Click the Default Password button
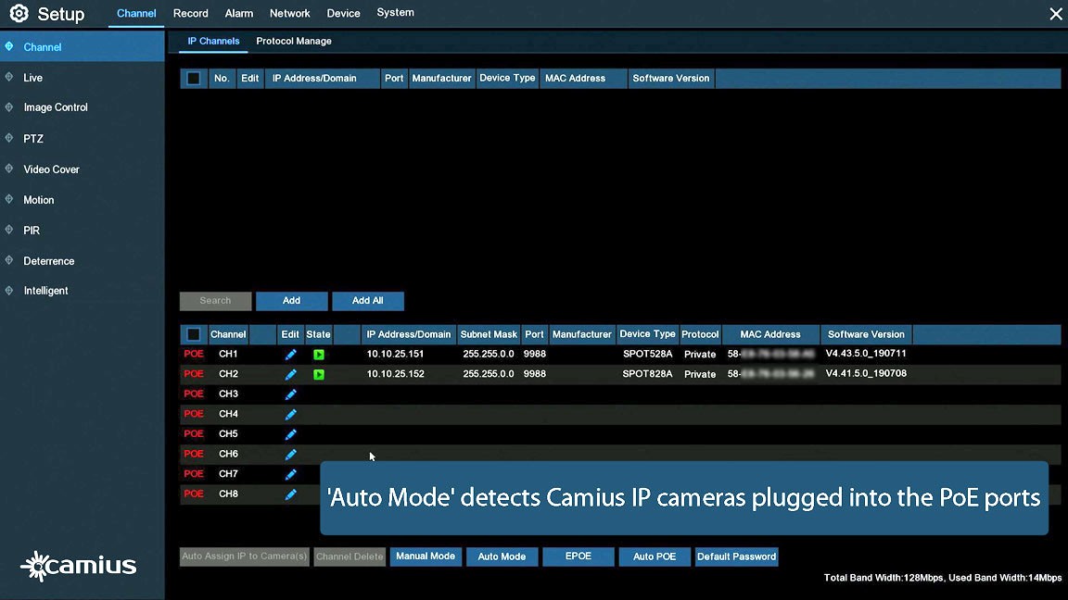 tap(736, 556)
